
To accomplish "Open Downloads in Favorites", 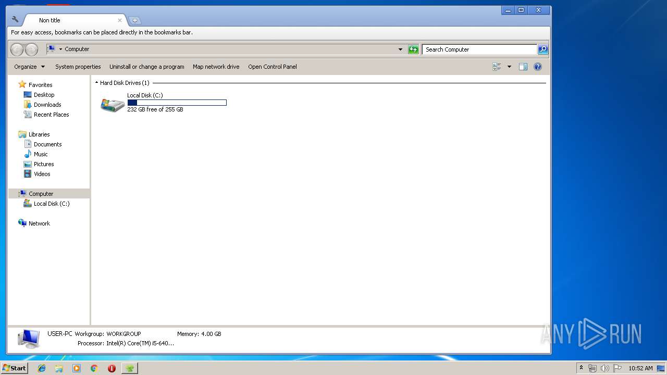I will (x=47, y=105).
